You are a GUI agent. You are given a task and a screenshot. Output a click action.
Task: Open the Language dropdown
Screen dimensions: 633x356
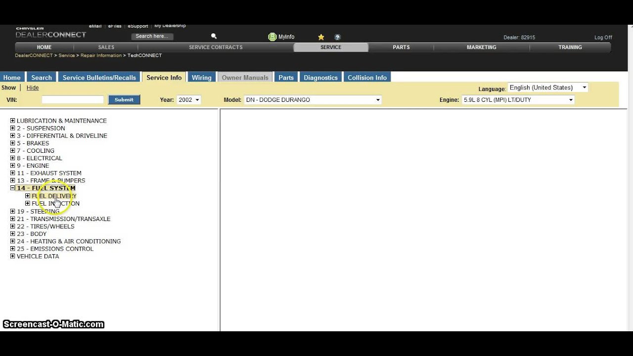click(548, 88)
